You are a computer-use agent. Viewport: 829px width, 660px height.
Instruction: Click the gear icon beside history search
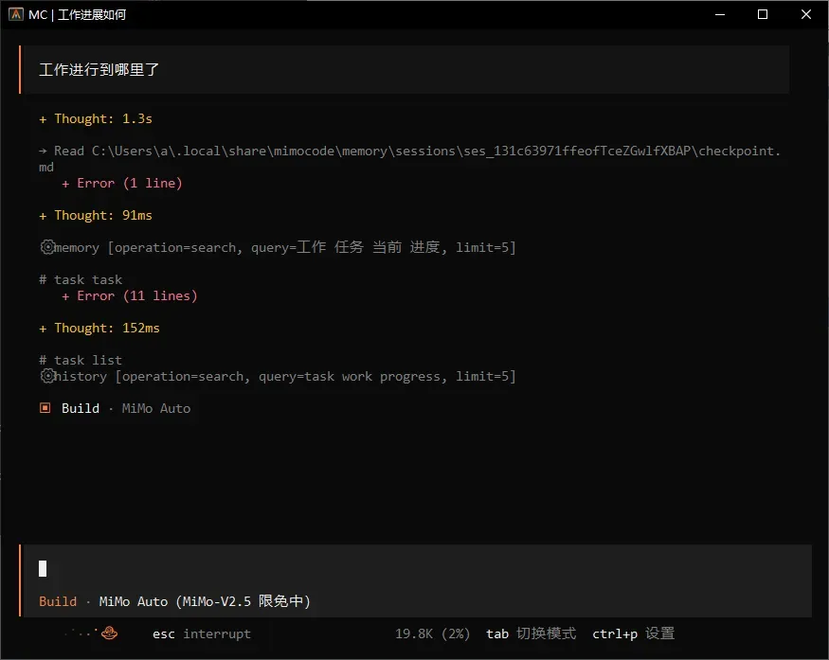tap(47, 376)
